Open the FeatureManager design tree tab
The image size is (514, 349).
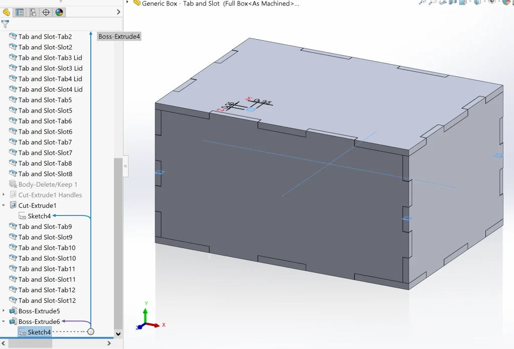[x=7, y=13]
